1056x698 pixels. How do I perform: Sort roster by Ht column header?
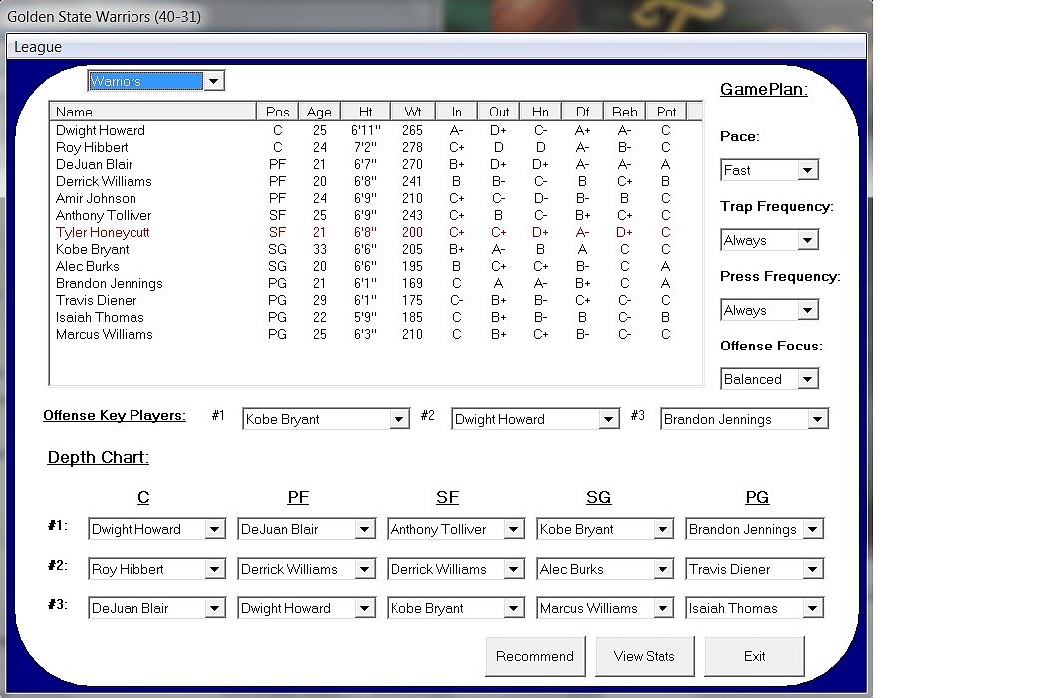click(x=365, y=112)
